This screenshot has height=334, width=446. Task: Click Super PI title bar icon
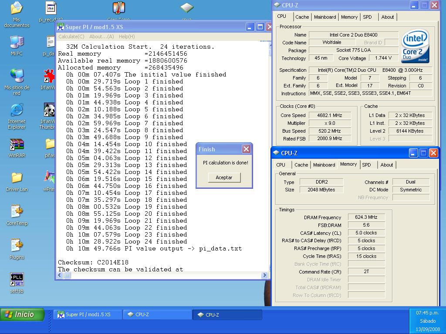click(61, 27)
